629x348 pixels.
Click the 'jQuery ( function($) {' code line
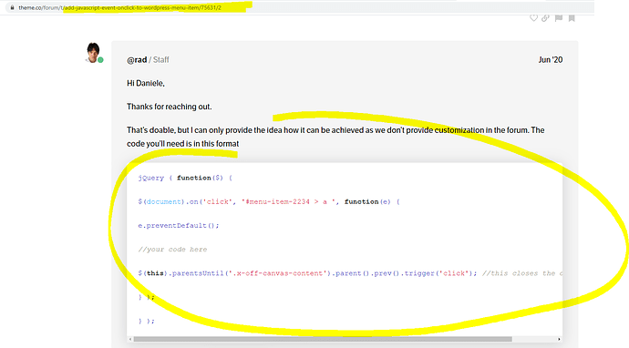[185, 178]
